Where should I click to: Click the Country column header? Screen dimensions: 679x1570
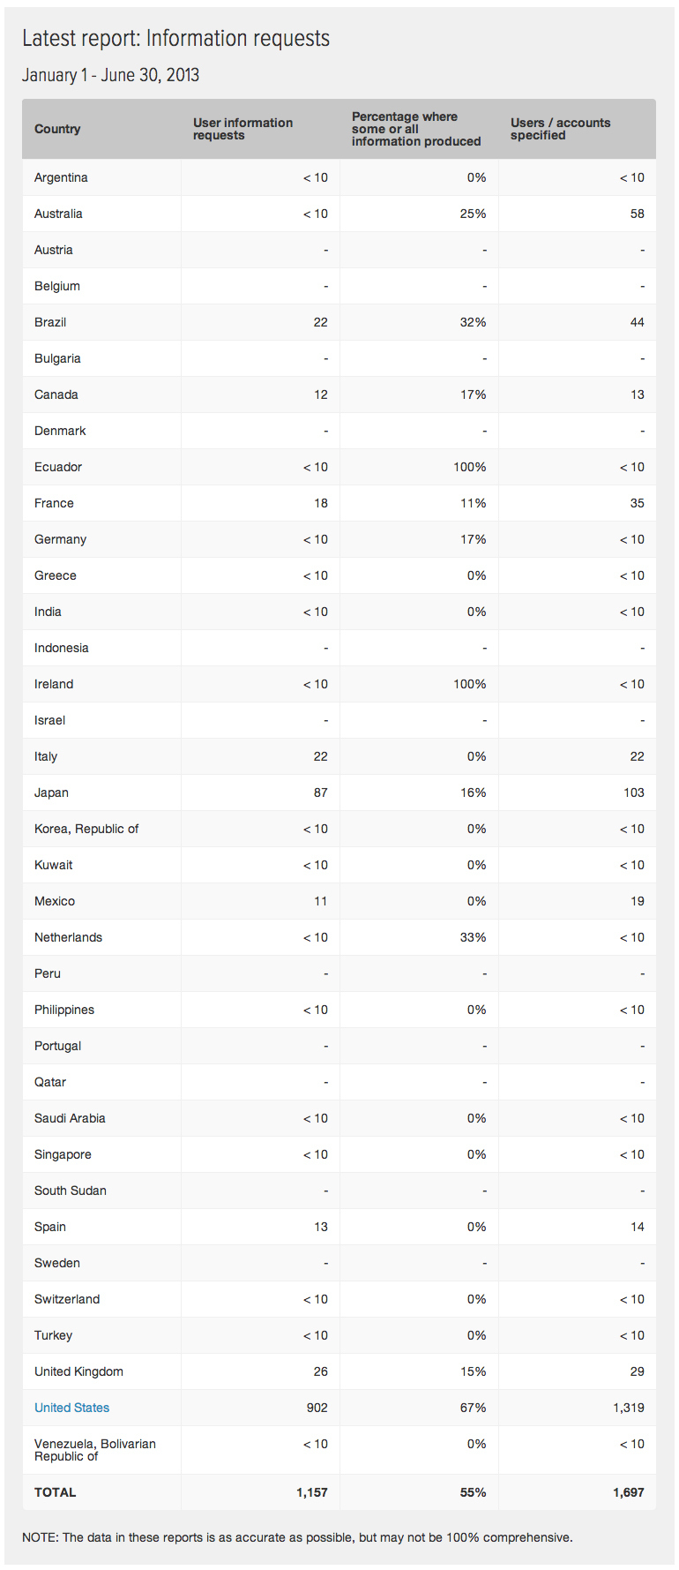[57, 129]
